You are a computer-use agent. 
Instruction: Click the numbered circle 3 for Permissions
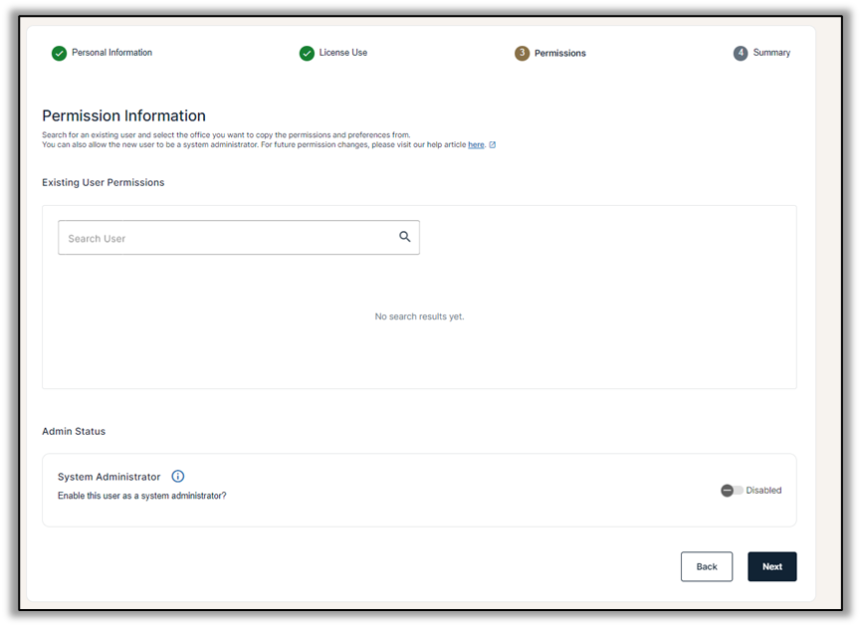pos(522,53)
